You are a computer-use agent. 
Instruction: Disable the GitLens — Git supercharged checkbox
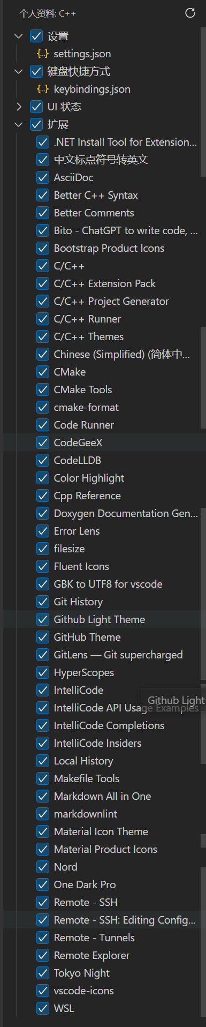43,655
